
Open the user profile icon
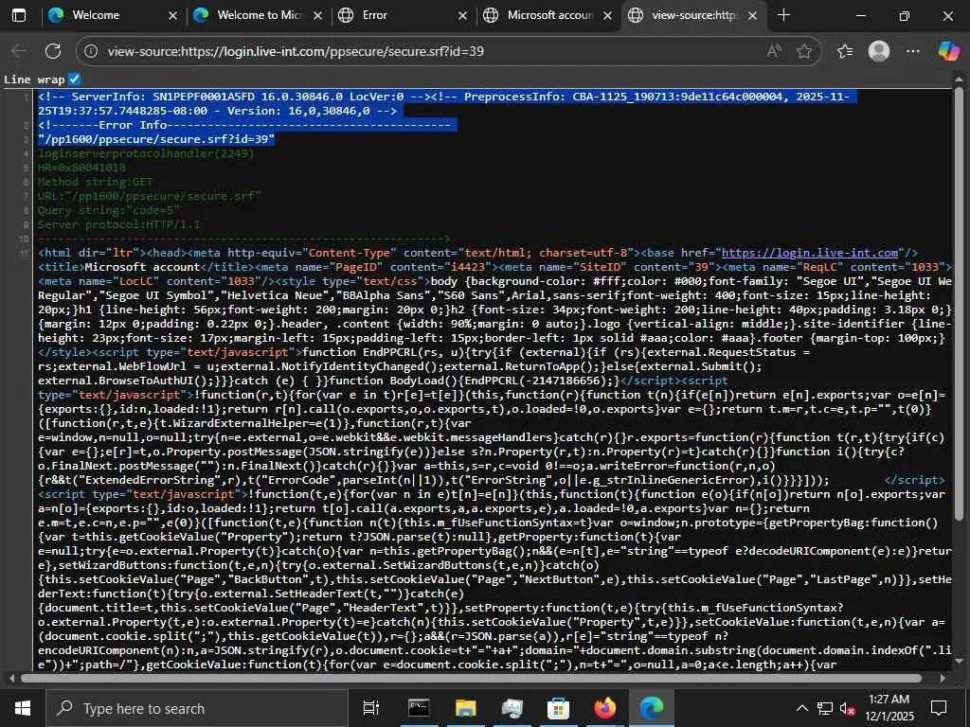point(879,51)
